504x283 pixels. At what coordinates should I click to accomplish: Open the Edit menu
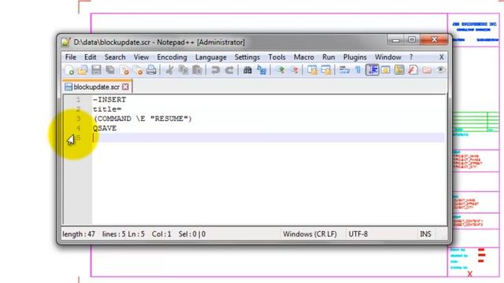[x=91, y=57]
